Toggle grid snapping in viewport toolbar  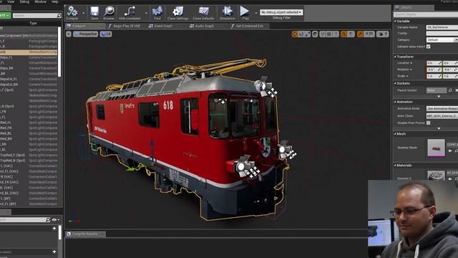pos(329,34)
